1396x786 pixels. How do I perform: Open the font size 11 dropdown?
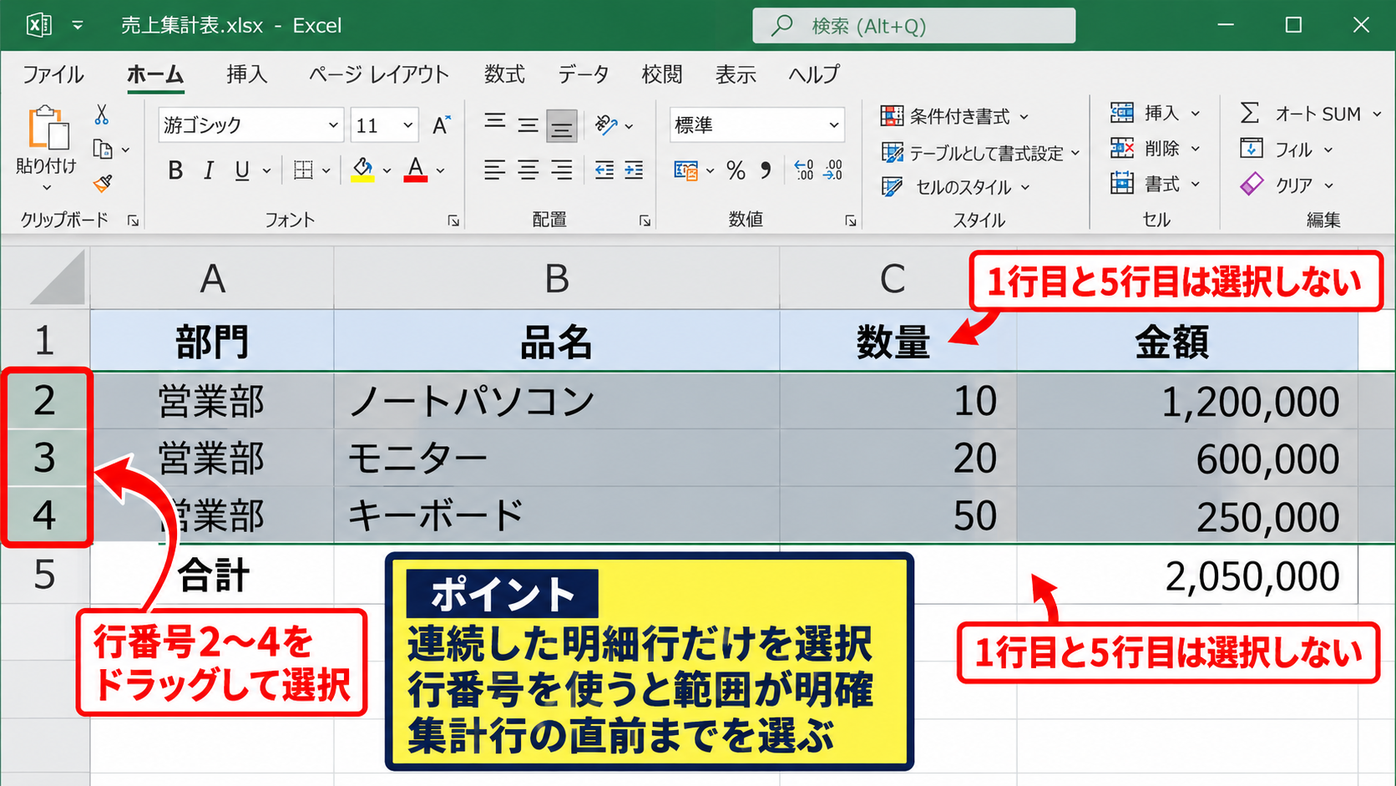(407, 125)
